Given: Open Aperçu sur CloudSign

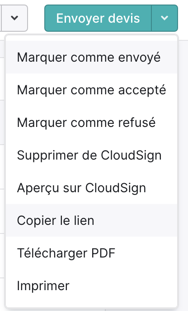Looking at the screenshot, I should click(x=92, y=188).
